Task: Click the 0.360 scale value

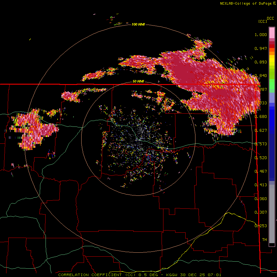Action: coord(261,199)
